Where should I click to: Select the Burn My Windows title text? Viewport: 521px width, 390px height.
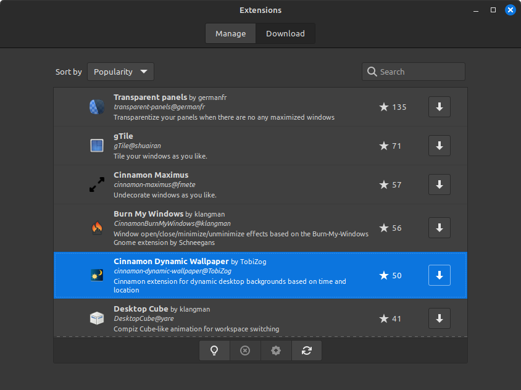tap(149, 214)
